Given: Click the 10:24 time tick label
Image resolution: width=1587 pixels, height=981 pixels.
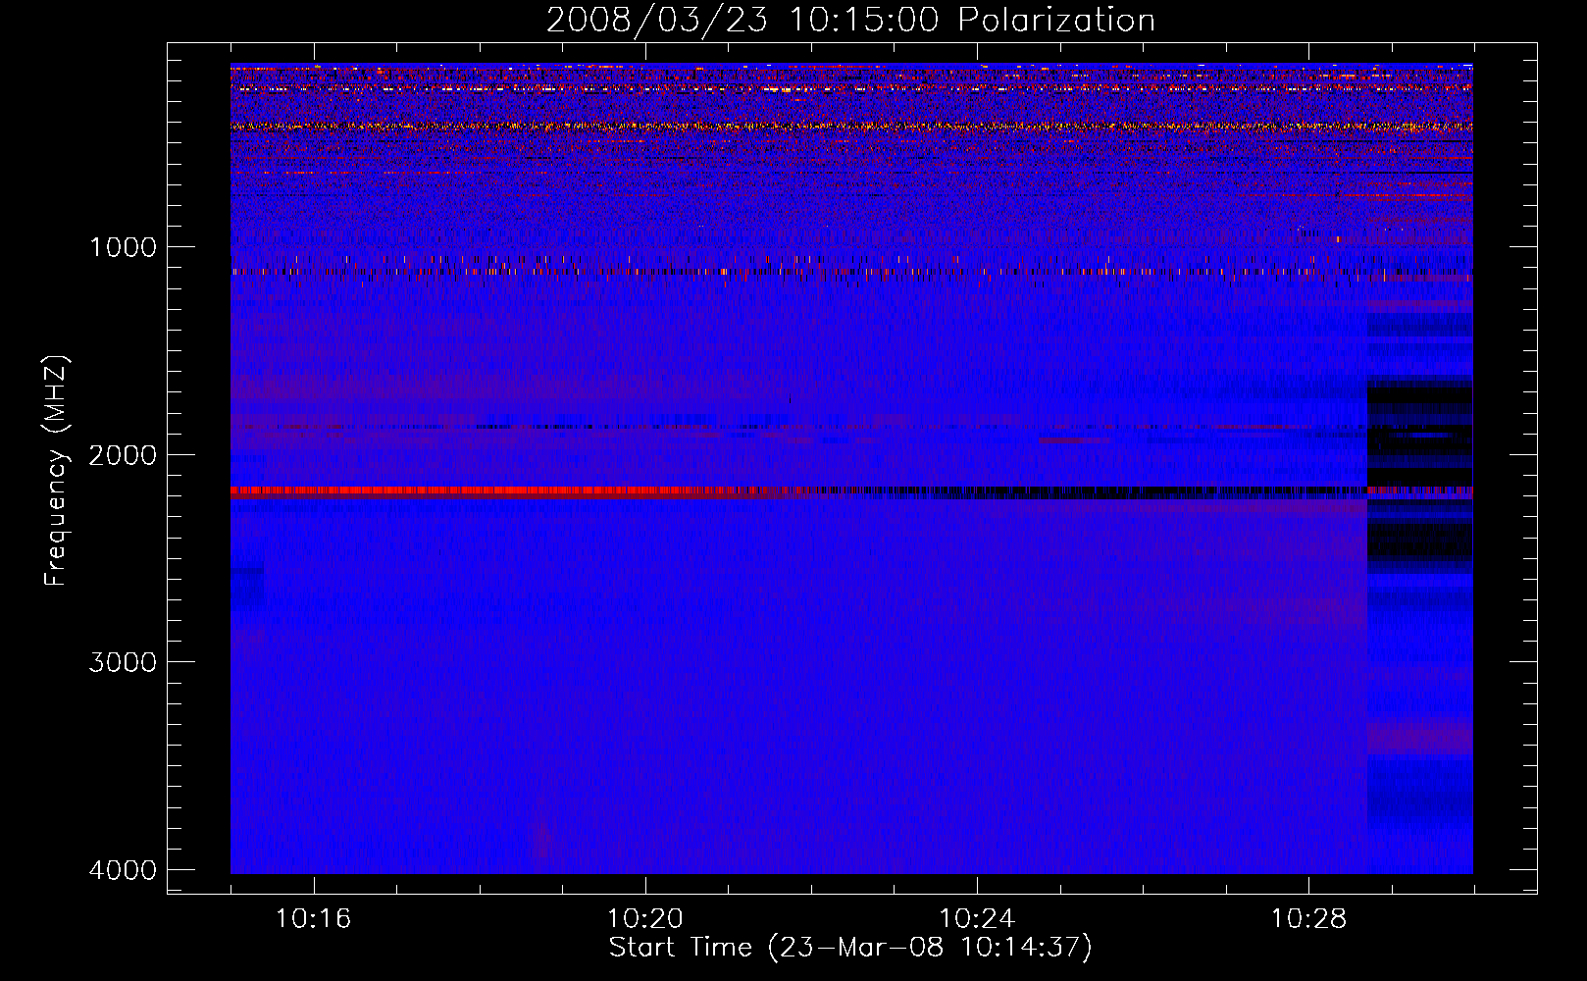Looking at the screenshot, I should [x=977, y=919].
